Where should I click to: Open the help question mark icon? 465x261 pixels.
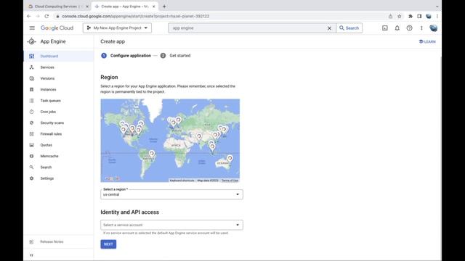[x=409, y=28]
